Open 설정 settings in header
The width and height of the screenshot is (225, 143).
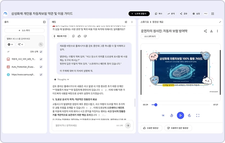[196, 14]
